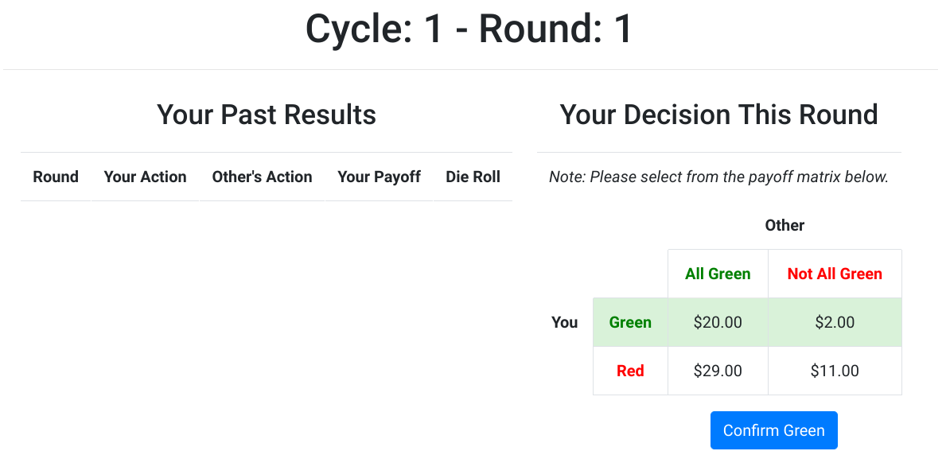This screenshot has height=451, width=950.
Task: Click the Your Action column header
Action: pyautogui.click(x=145, y=177)
